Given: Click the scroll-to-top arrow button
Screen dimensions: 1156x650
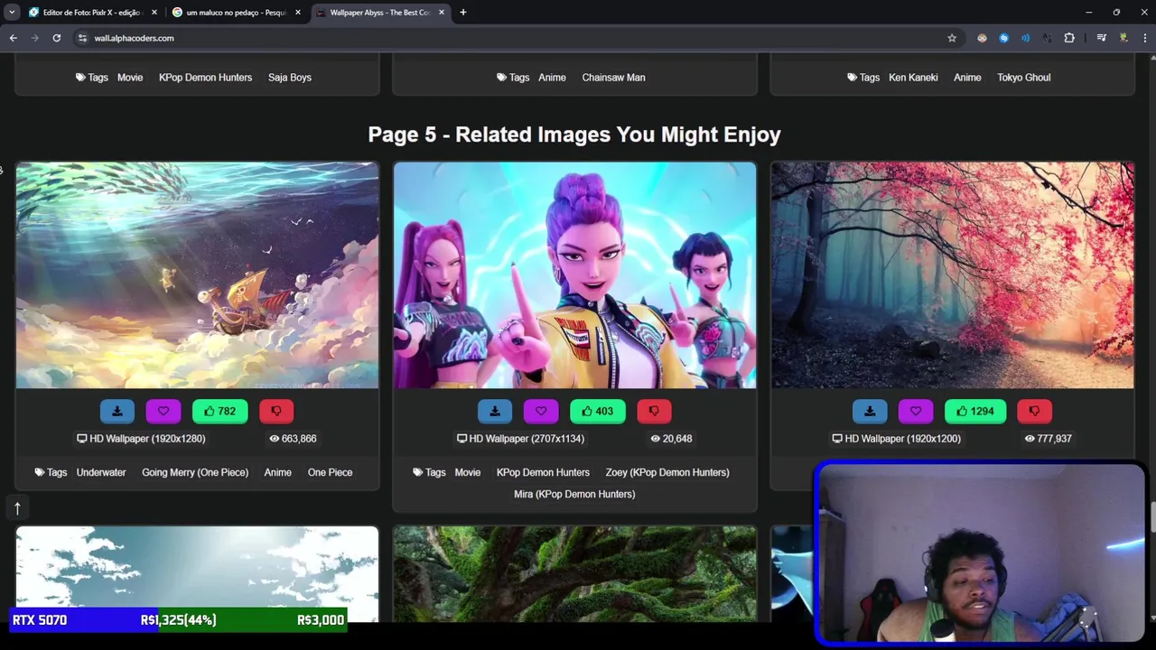Looking at the screenshot, I should [x=17, y=508].
